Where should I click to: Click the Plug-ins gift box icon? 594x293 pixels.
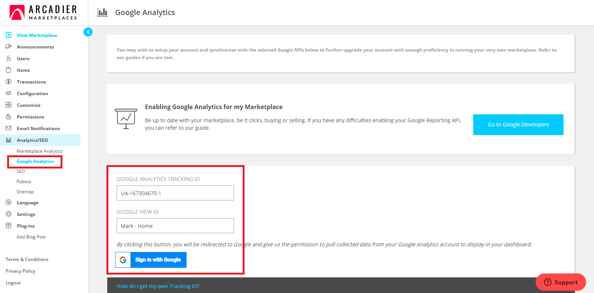(8, 226)
